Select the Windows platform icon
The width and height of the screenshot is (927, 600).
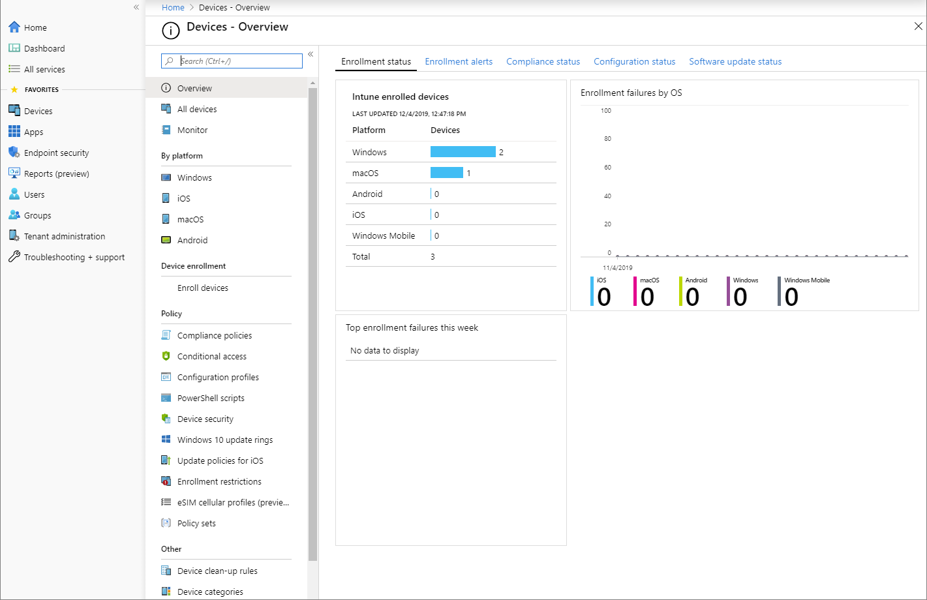(x=166, y=177)
